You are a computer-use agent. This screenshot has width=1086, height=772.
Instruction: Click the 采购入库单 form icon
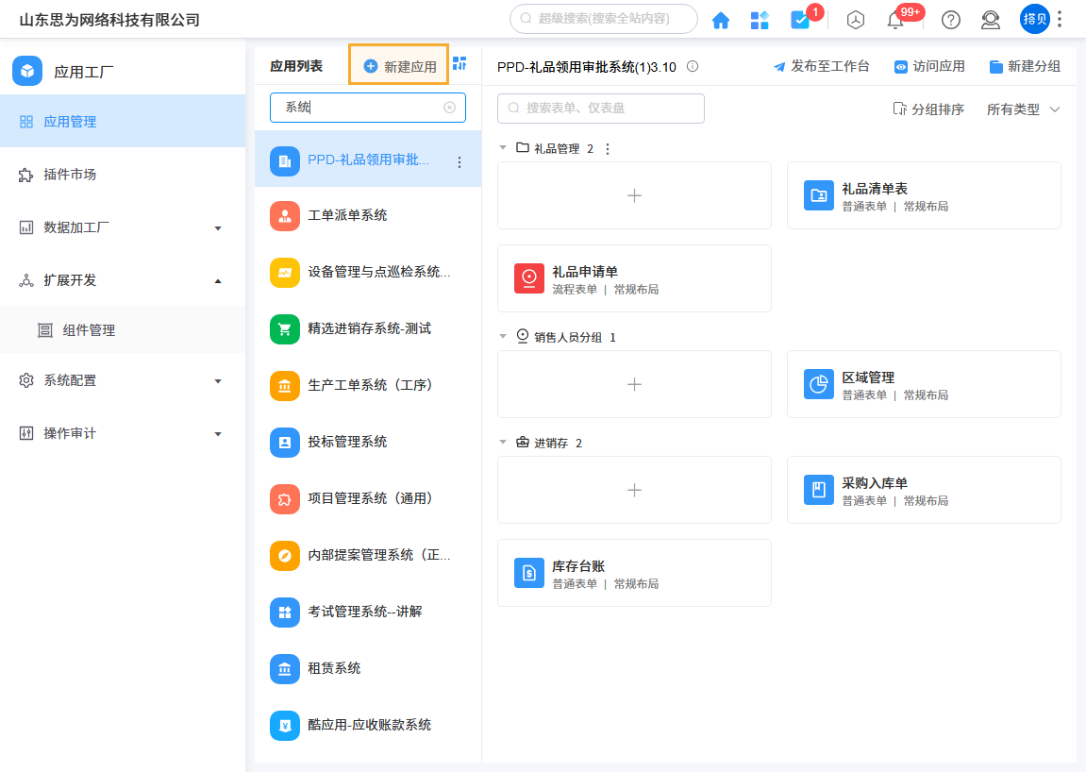coord(818,490)
